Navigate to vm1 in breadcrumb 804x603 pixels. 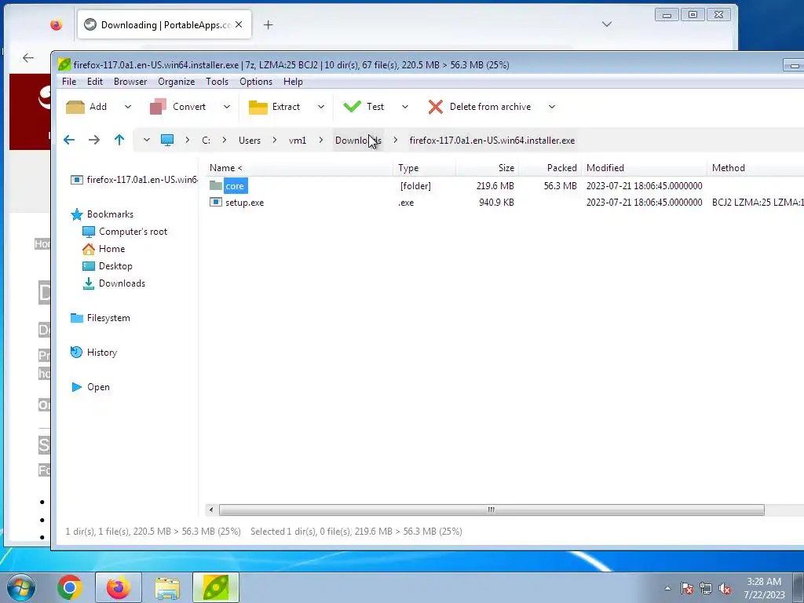[298, 140]
